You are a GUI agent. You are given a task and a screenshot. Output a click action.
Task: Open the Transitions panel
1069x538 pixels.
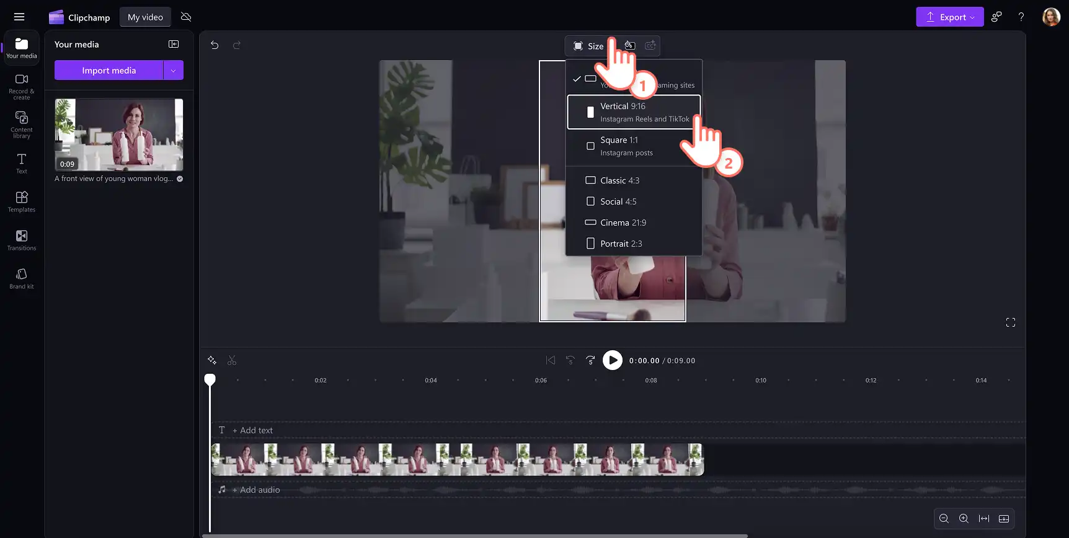click(22, 240)
